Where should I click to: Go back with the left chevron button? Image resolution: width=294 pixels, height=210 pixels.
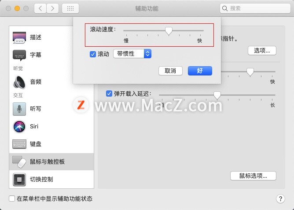coord(40,8)
